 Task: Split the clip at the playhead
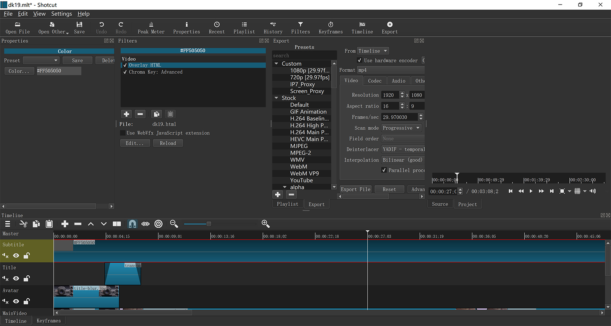pos(117,224)
